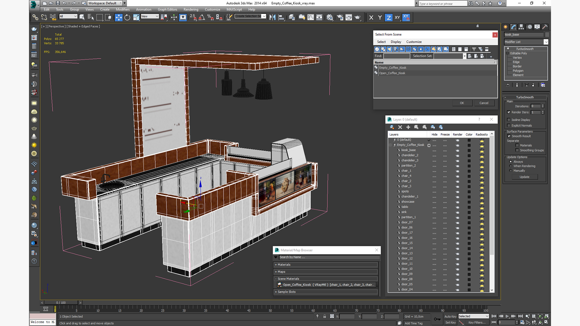The height and width of the screenshot is (326, 580).
Task: Click Auto Key button
Action: click(450, 316)
